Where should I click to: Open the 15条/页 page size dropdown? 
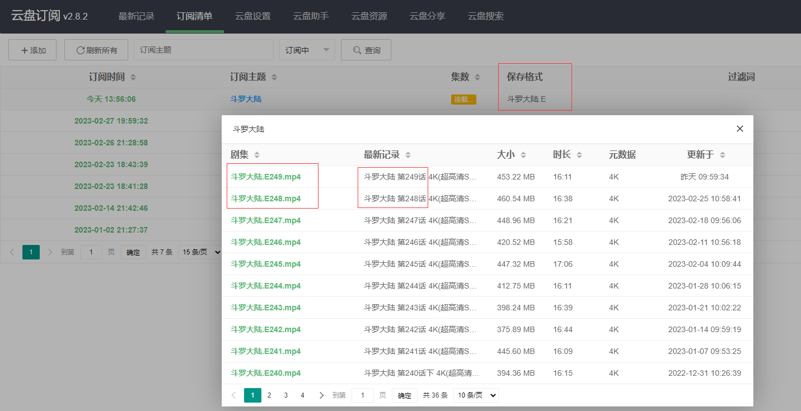(x=199, y=252)
